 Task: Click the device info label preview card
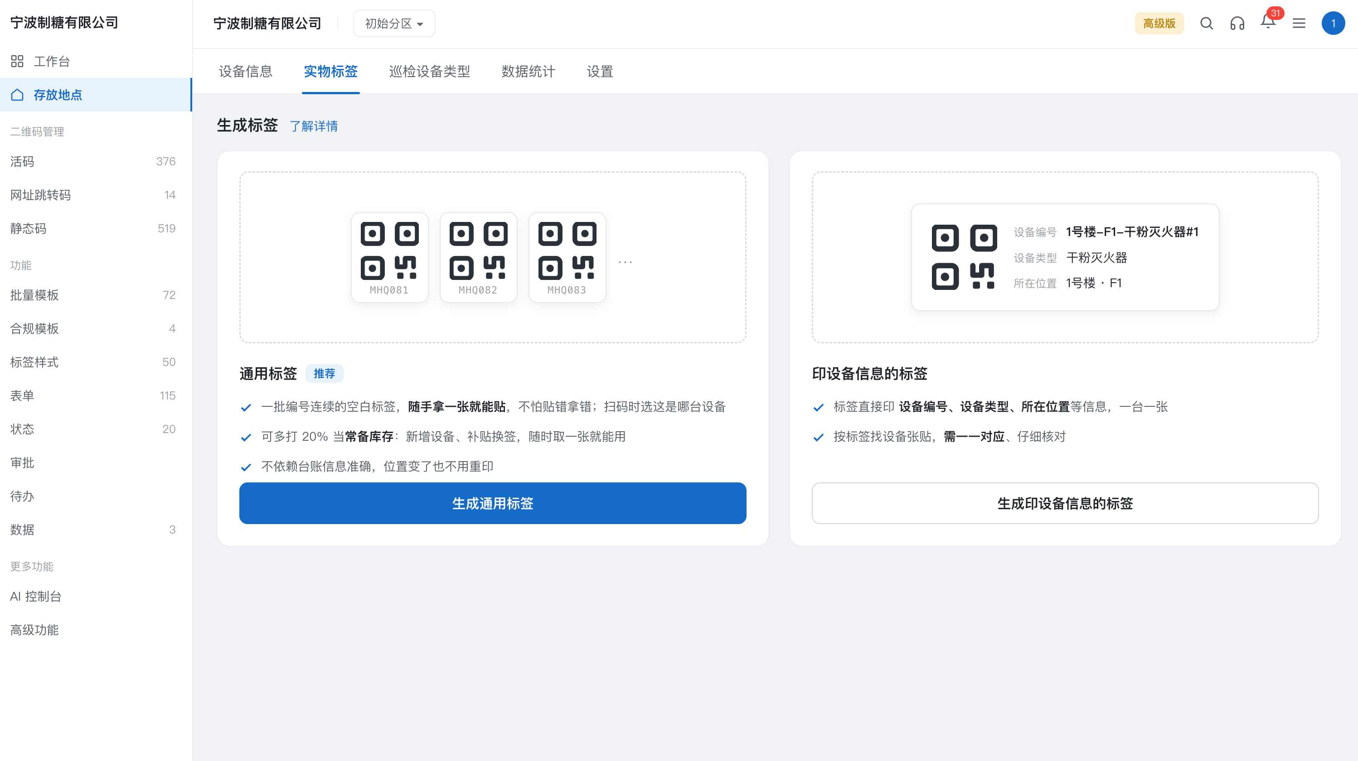click(x=1065, y=257)
